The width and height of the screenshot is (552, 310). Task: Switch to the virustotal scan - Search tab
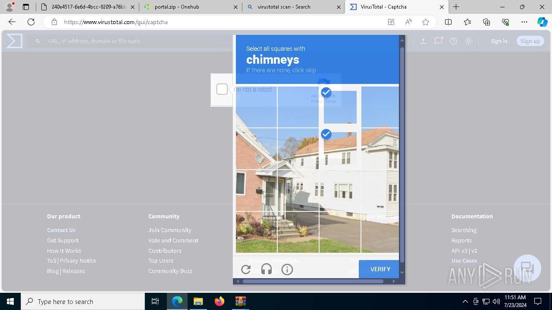293,7
